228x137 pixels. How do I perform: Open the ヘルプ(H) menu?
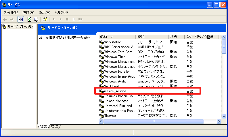pos(61,12)
